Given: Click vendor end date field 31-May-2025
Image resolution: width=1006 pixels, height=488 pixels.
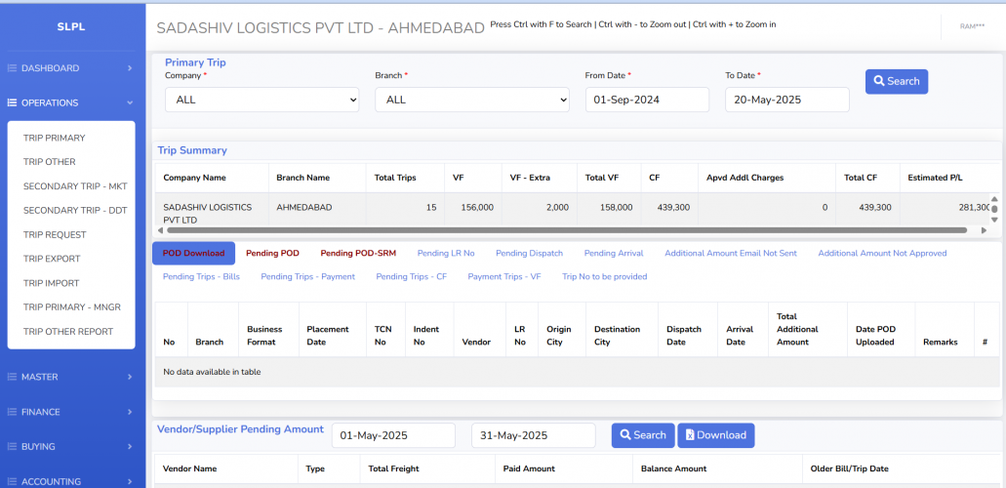Looking at the screenshot, I should point(533,435).
